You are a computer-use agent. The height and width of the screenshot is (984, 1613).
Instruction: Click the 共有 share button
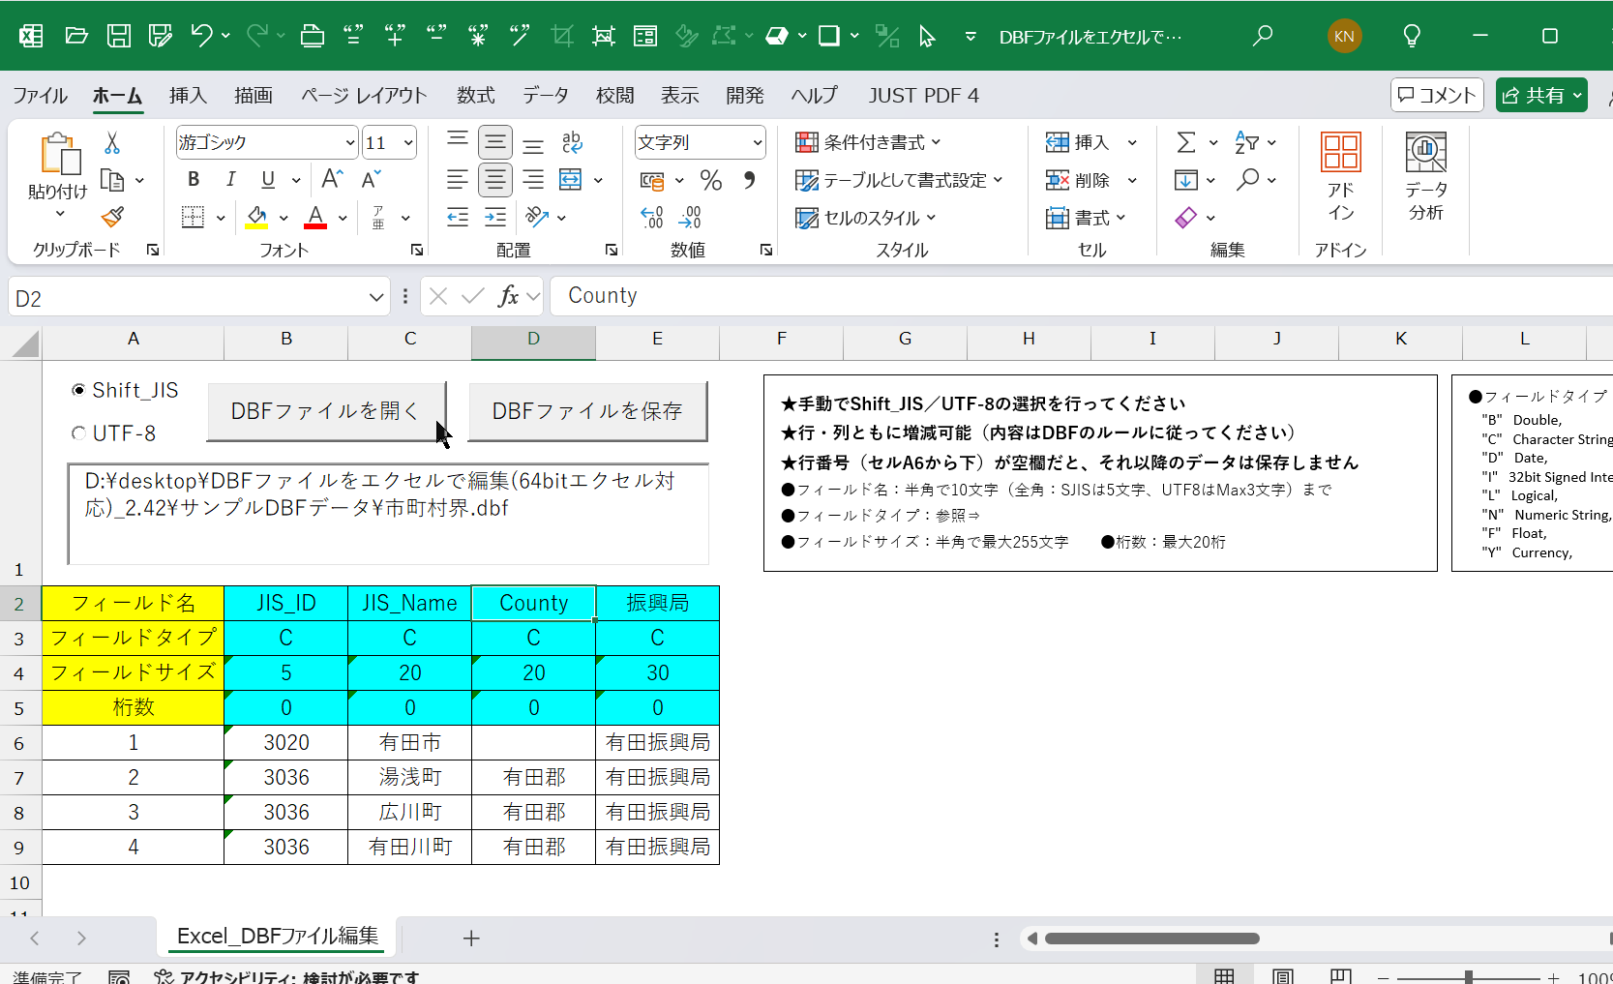(1541, 95)
